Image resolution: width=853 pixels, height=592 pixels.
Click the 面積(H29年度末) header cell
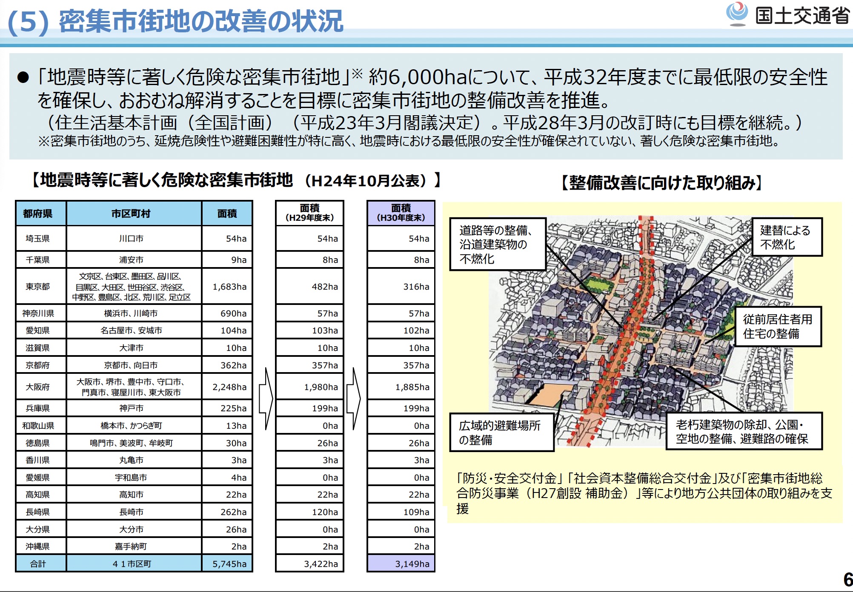tap(309, 213)
